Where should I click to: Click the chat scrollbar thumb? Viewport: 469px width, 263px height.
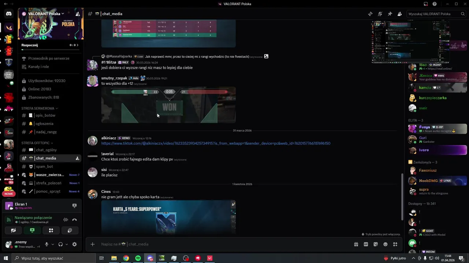[x=402, y=197]
